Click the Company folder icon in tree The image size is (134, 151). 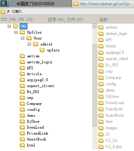[x=22, y=103]
